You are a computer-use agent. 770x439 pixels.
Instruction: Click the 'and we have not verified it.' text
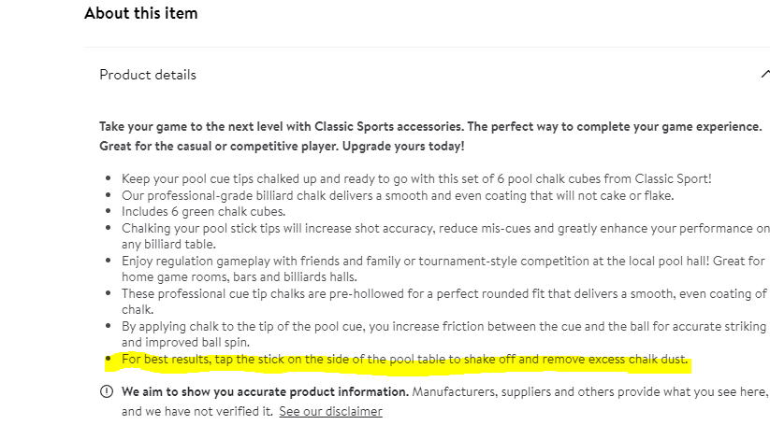[x=196, y=411]
